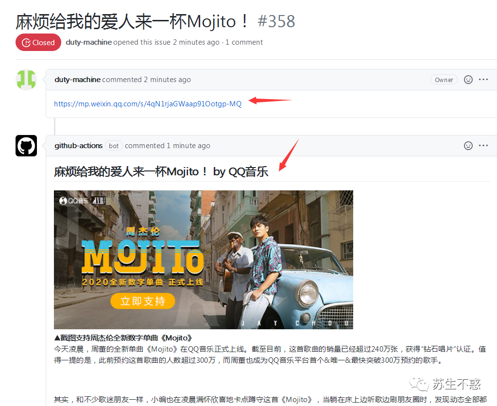497x406 pixels.
Task: Open the mp.weixin.qq.com article link
Action: pyautogui.click(x=148, y=104)
